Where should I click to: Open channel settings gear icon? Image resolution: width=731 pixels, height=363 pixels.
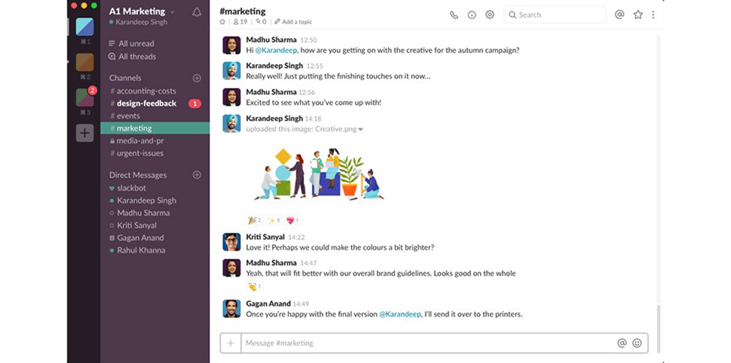tap(490, 15)
